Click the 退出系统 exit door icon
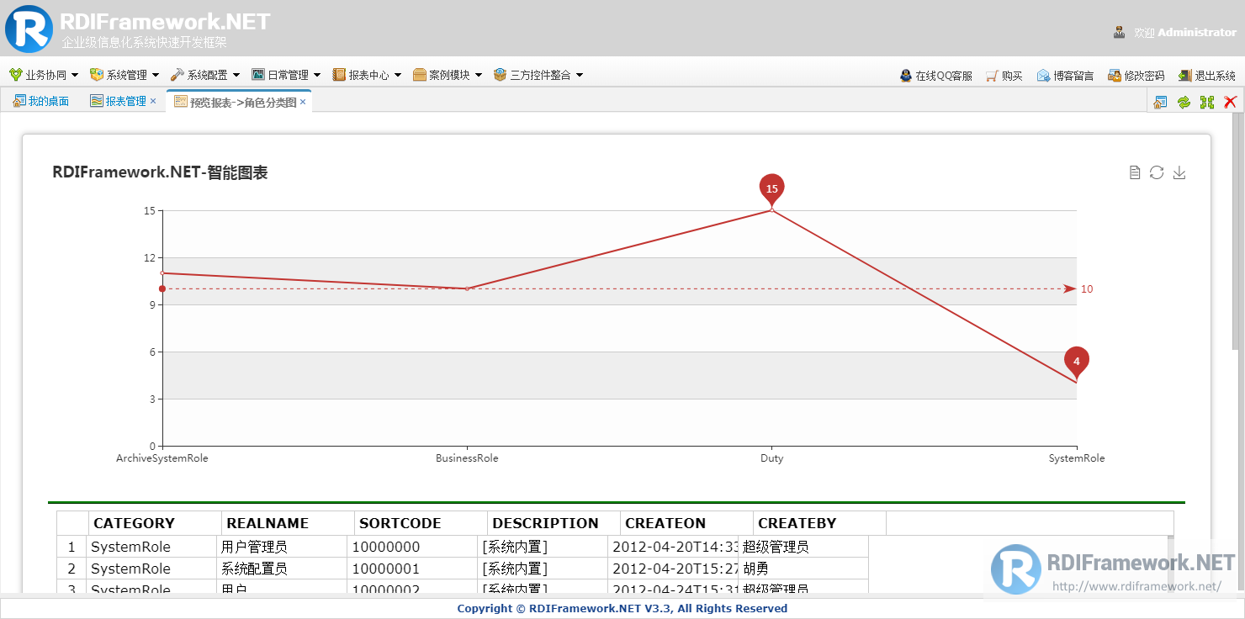Viewport: 1245px width, 619px height. click(1184, 76)
